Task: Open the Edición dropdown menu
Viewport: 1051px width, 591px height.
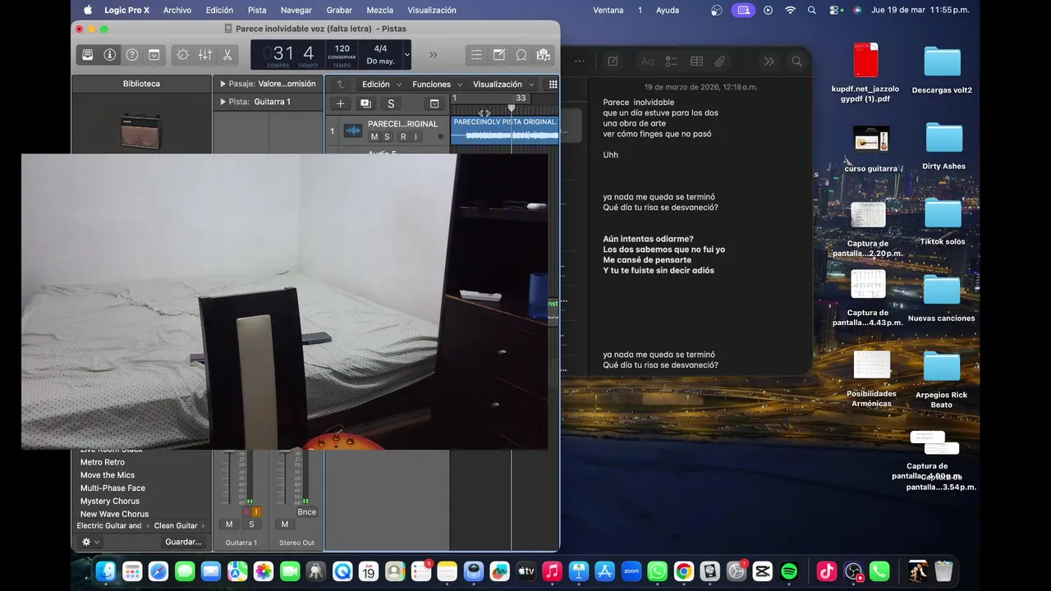Action: (x=382, y=84)
